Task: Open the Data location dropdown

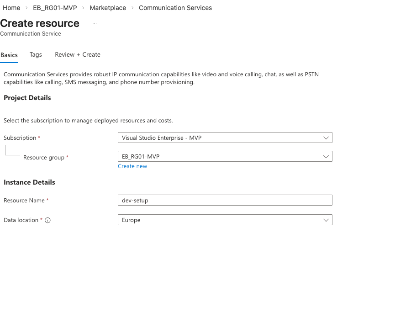Action: pos(225,220)
